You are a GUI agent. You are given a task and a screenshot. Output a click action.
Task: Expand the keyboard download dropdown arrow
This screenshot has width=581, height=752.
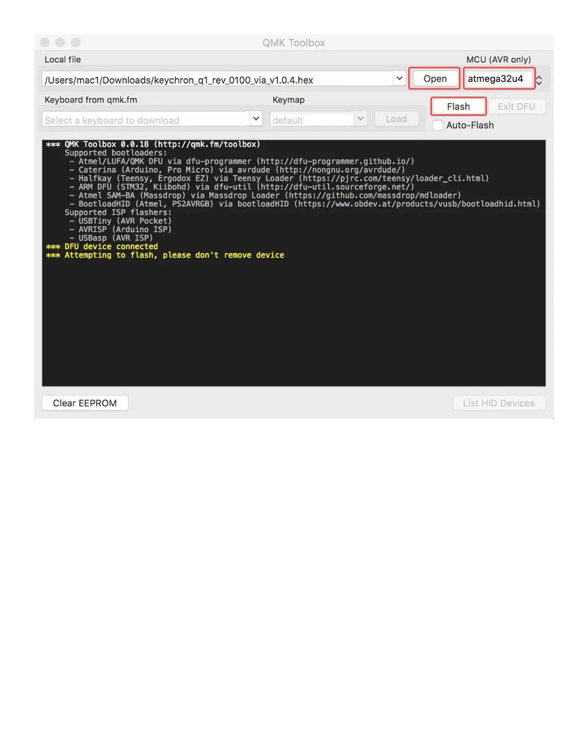256,119
